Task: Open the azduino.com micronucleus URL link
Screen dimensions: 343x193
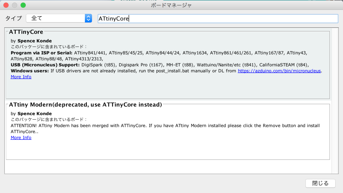Action: (279, 71)
